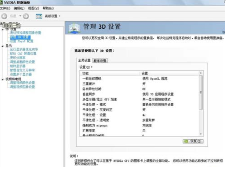Viewport: 226px width, 169px height.
Task: Open 运行显示器优化向导 link
Action: (24, 49)
